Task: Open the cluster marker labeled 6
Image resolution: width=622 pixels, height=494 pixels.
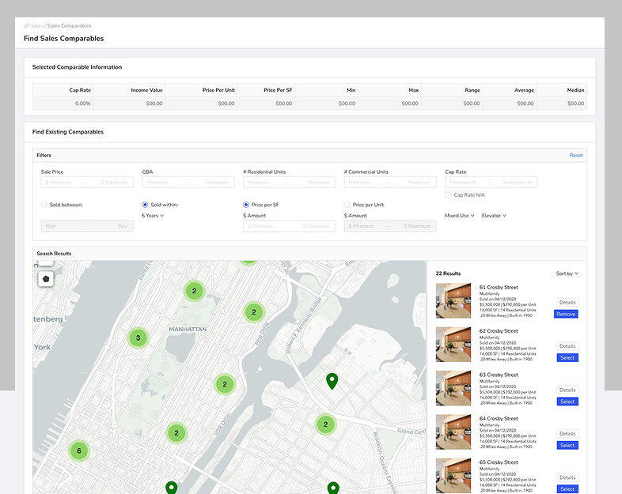Action: click(x=79, y=451)
